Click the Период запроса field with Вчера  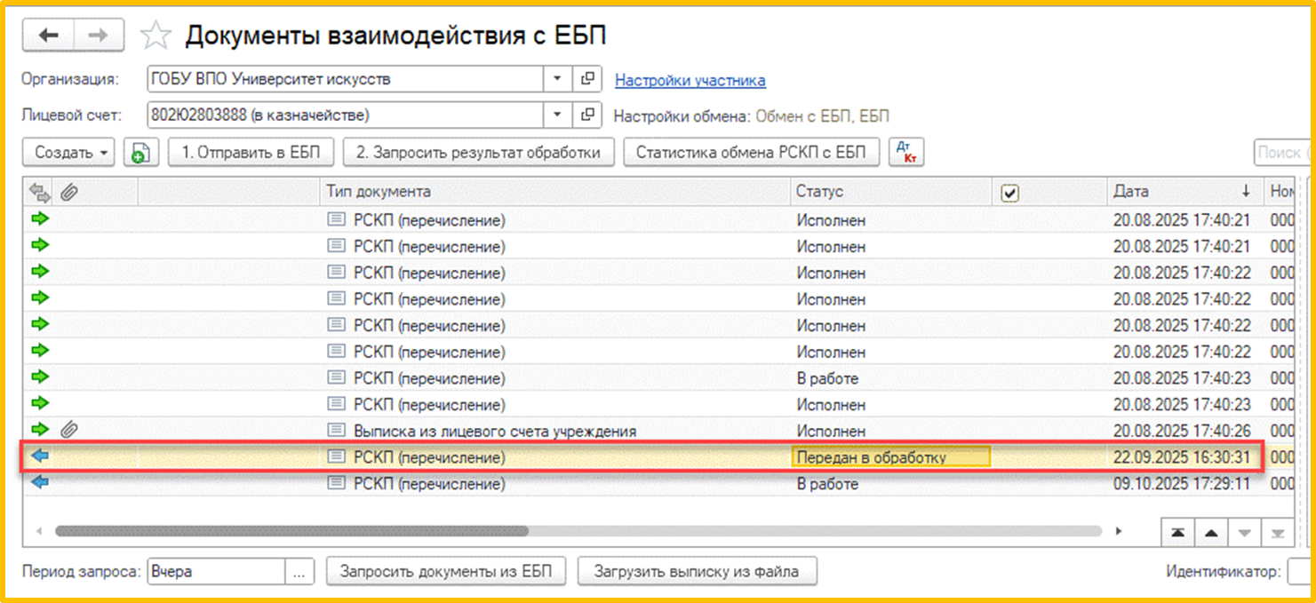[x=216, y=572]
